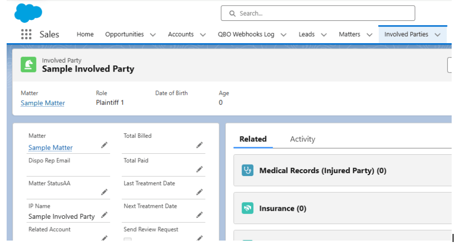Click the Plaintiff 1 role value
The height and width of the screenshot is (251, 473).
(110, 102)
